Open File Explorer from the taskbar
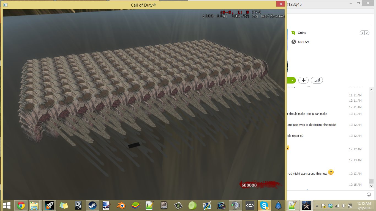The image size is (376, 211). 34,205
